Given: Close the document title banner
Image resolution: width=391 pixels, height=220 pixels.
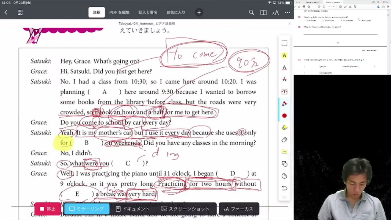Looking at the screenshot, I should tap(290, 24).
